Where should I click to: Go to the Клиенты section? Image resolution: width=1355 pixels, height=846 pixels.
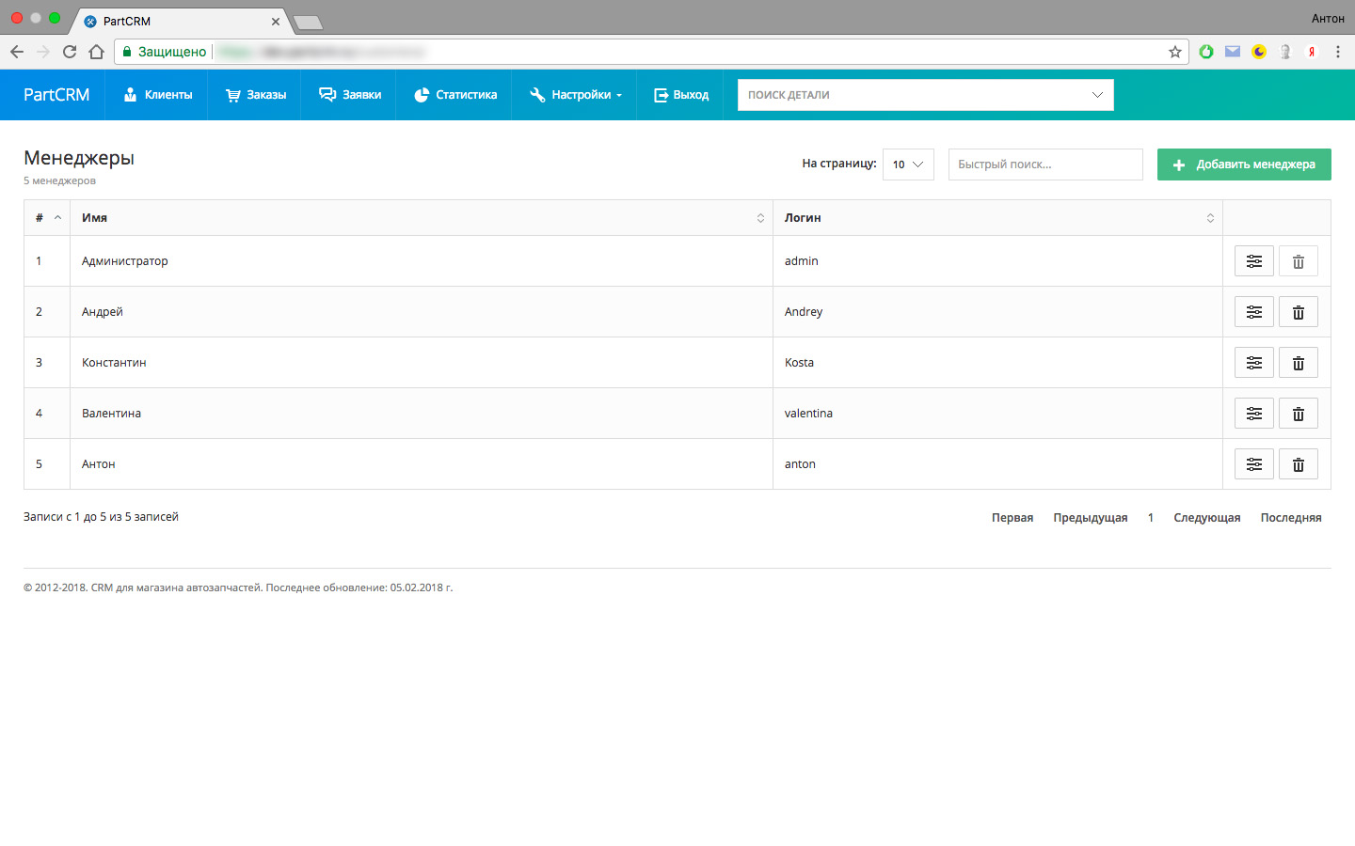(x=158, y=95)
